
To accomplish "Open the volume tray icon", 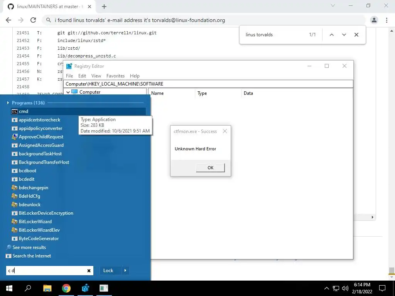I will pyautogui.click(x=345, y=288).
